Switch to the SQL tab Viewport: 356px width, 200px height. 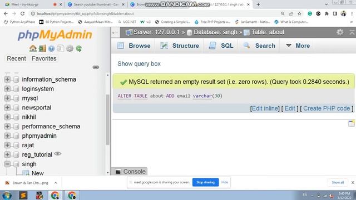pyautogui.click(x=221, y=46)
